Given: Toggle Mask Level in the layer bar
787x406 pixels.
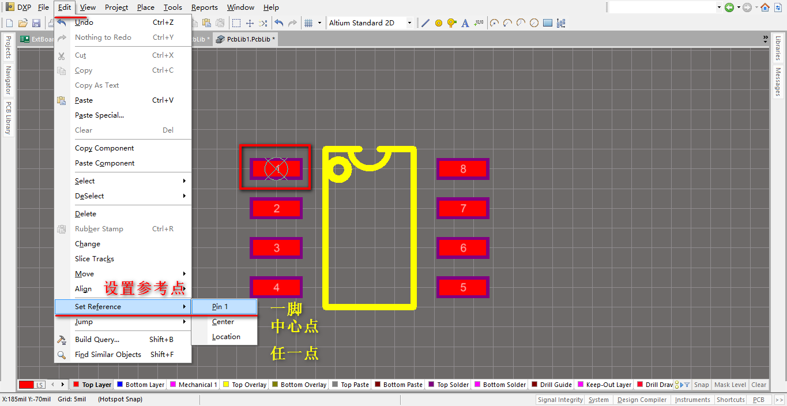Looking at the screenshot, I should click(730, 385).
